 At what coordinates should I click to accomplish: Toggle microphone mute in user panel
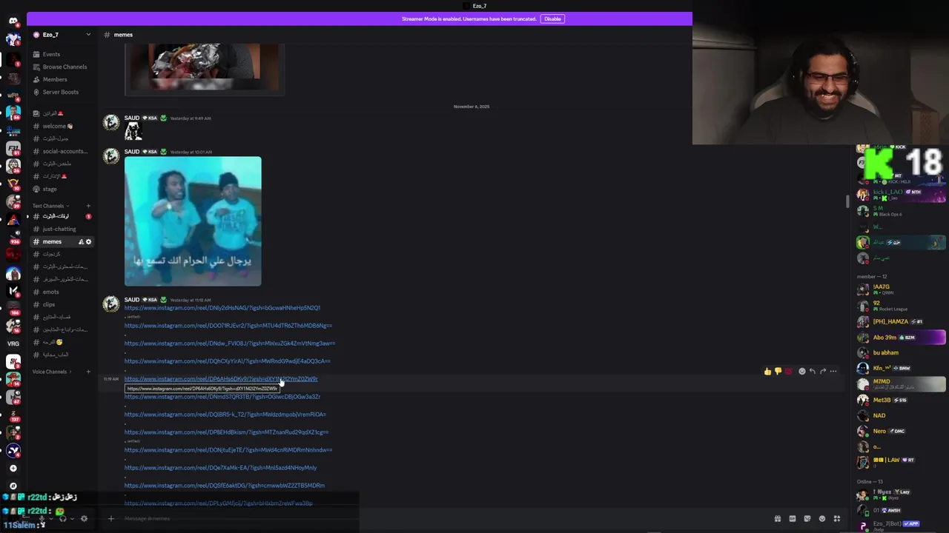pos(42,519)
